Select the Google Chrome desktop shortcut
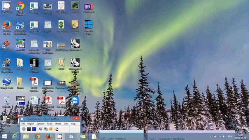This screenshot has height=140, width=249. 20,9
